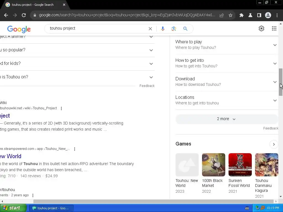Click the vertical scrollbar down arrow
The width and height of the screenshot is (283, 212).
point(281,197)
